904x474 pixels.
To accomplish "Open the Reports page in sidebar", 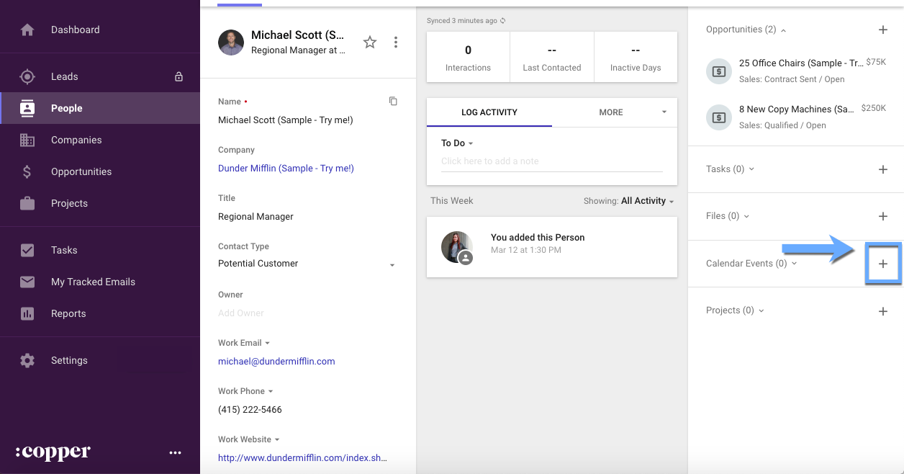I will pyautogui.click(x=68, y=313).
